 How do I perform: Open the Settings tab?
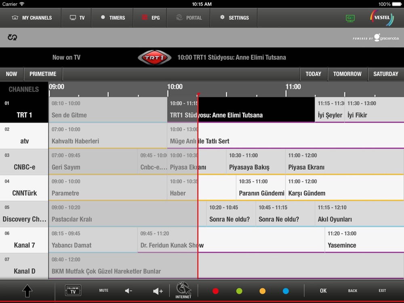click(x=234, y=18)
